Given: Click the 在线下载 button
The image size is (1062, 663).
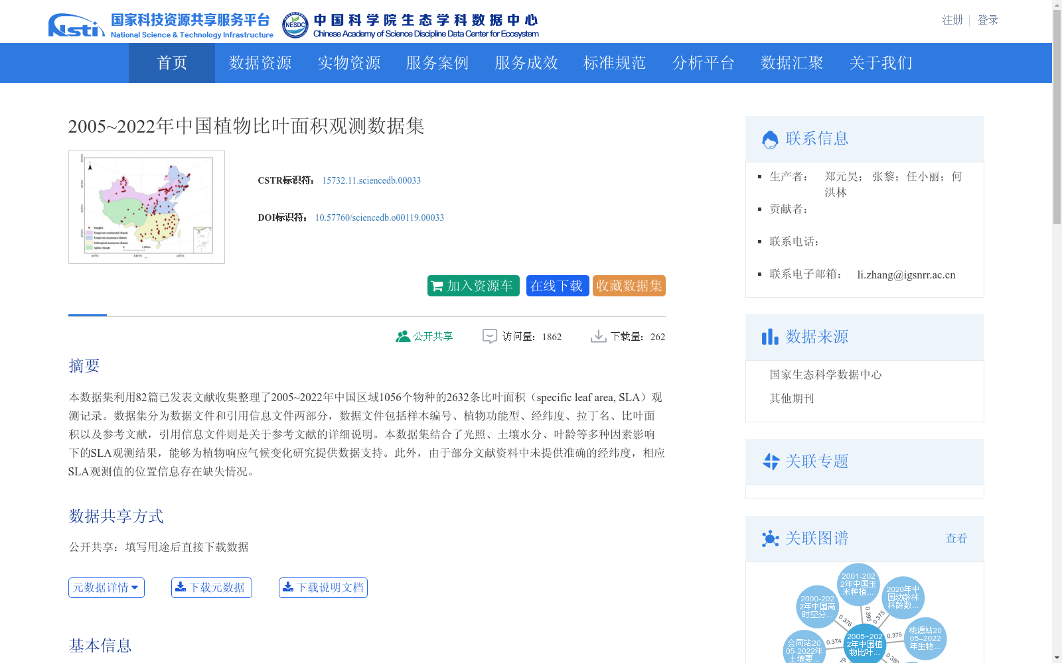Looking at the screenshot, I should pyautogui.click(x=558, y=286).
